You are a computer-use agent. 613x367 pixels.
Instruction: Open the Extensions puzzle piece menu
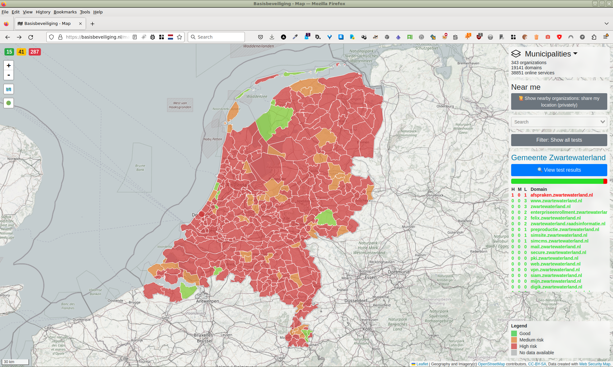[x=594, y=37]
